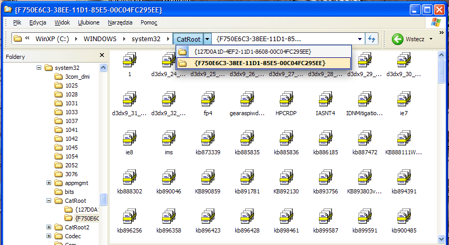Click the IASNT4 catalog file icon
This screenshot has width=449, height=245.
(x=325, y=99)
